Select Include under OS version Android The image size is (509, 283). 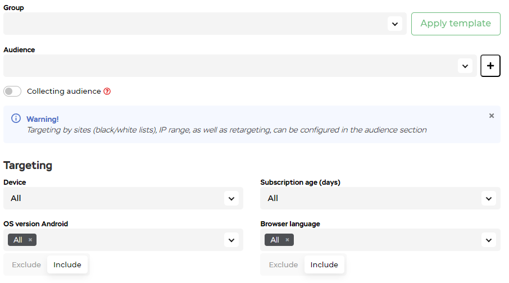67,264
